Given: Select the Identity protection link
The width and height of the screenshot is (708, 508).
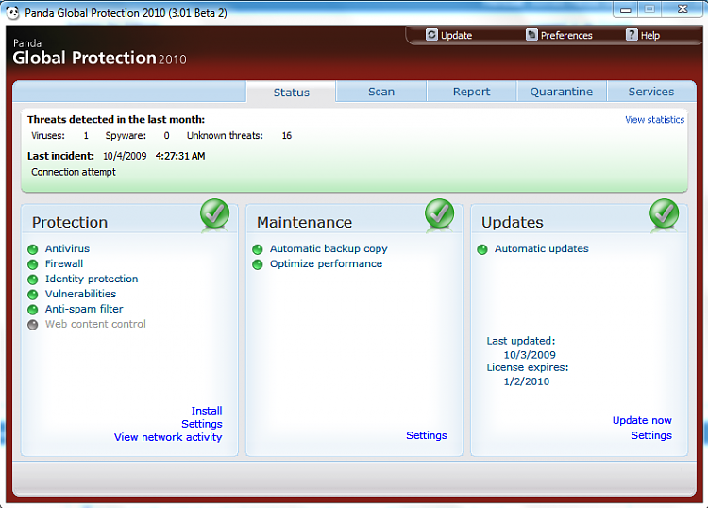Looking at the screenshot, I should [92, 279].
